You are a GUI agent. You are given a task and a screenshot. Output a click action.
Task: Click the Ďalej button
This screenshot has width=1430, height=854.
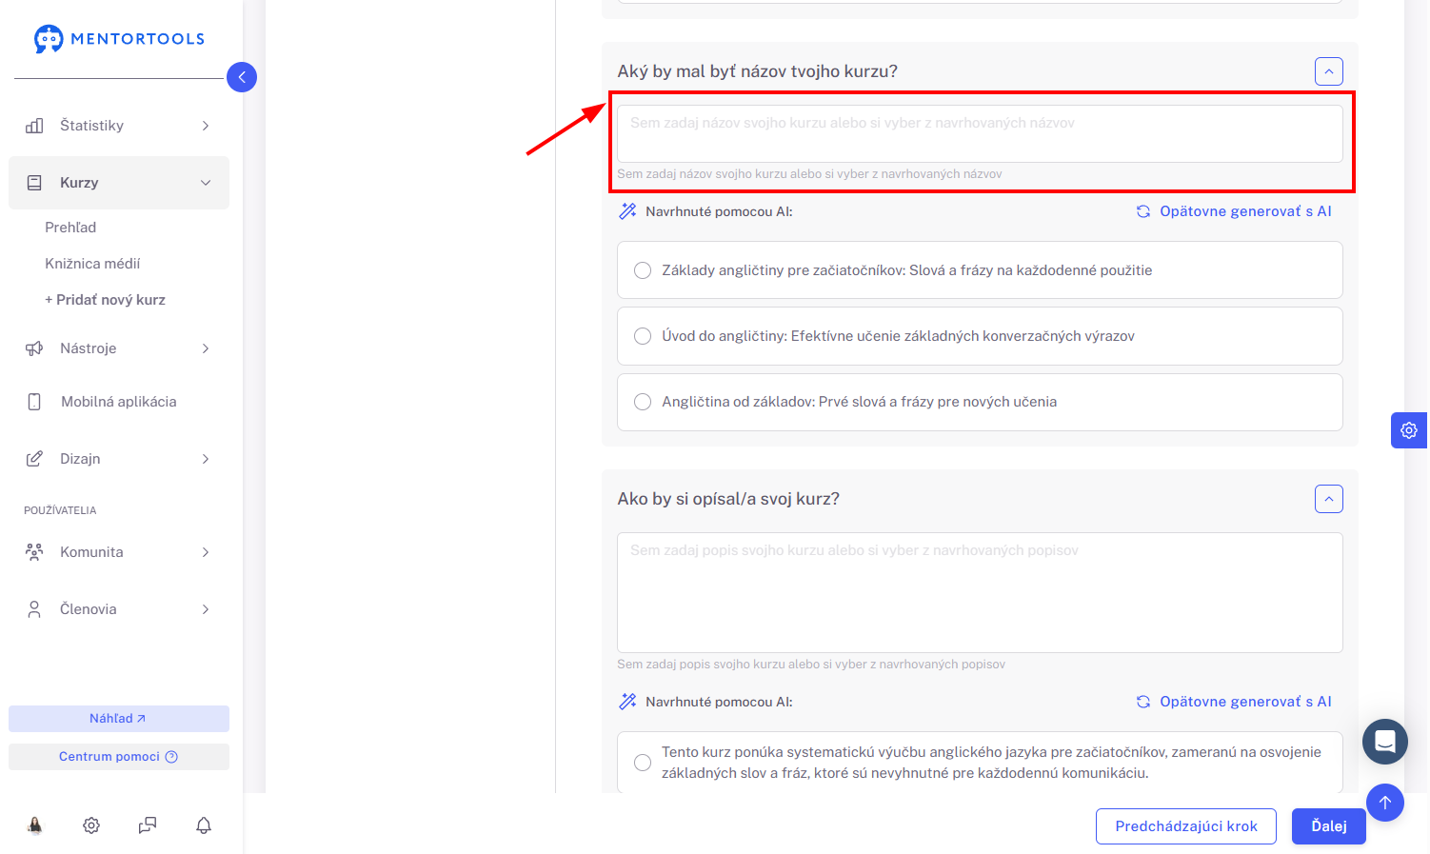(x=1329, y=826)
